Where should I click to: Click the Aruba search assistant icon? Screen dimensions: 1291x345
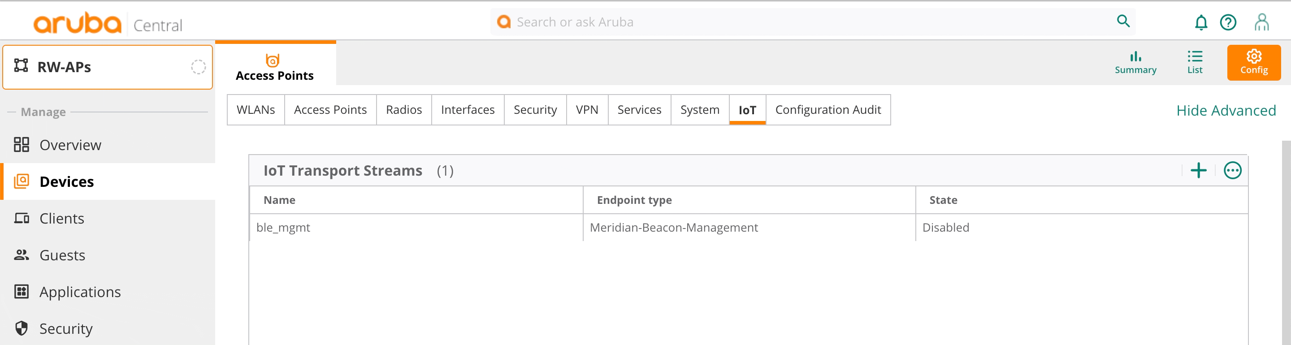[x=504, y=22]
